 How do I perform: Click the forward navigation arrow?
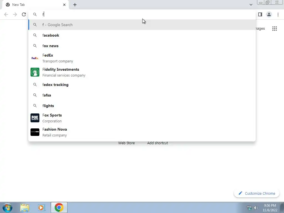15,14
